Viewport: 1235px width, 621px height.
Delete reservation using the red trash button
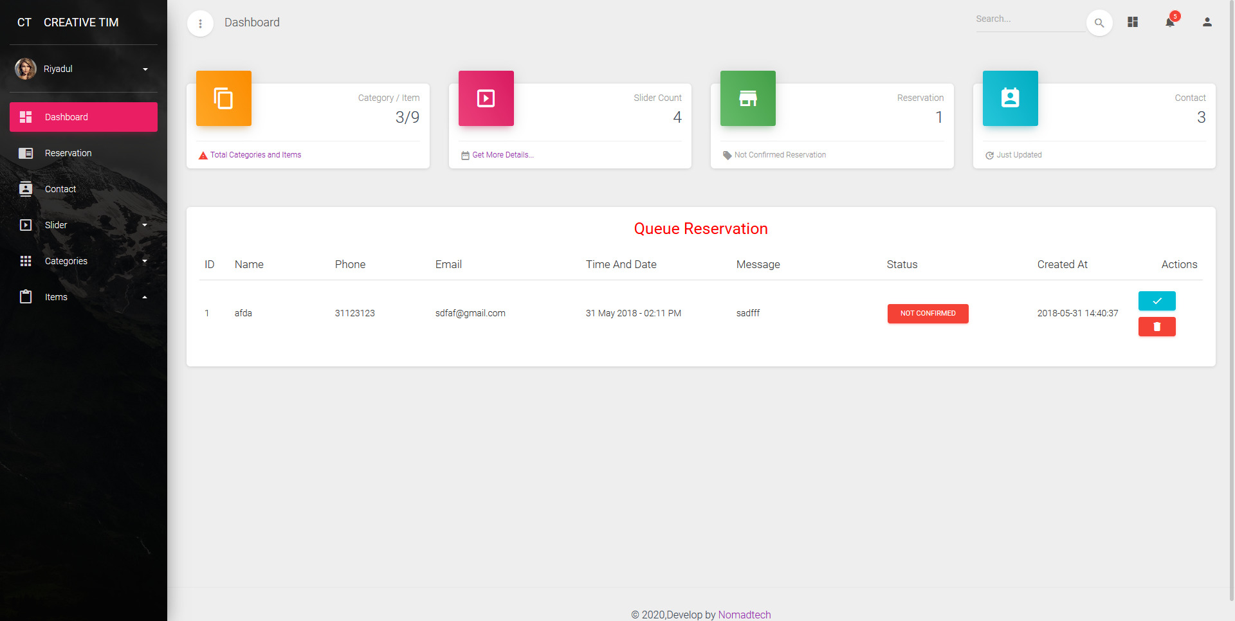1157,327
